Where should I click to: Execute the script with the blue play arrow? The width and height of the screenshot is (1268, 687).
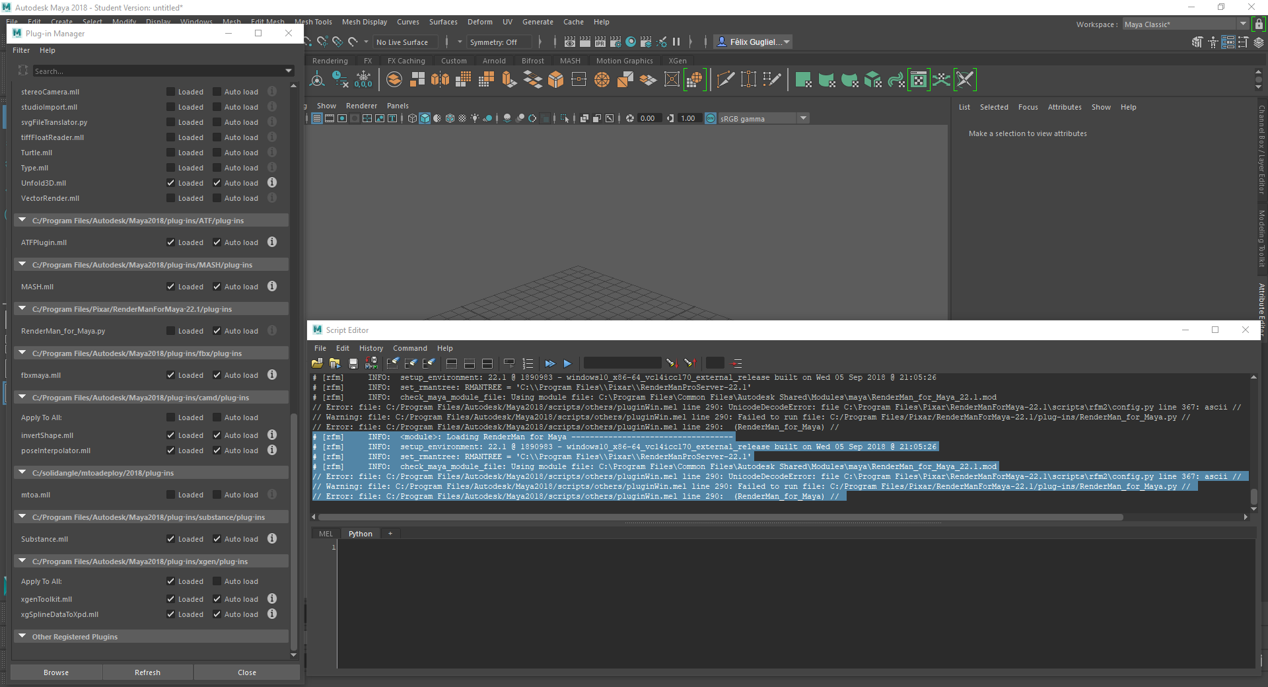[x=567, y=363]
